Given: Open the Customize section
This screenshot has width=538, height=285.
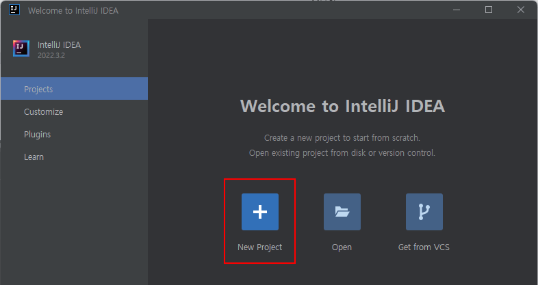Looking at the screenshot, I should tap(74, 111).
